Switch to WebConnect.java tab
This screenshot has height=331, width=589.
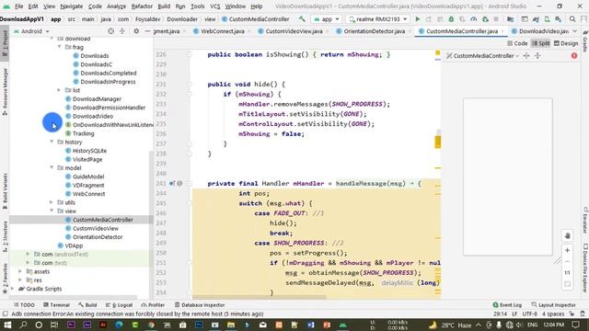222,31
